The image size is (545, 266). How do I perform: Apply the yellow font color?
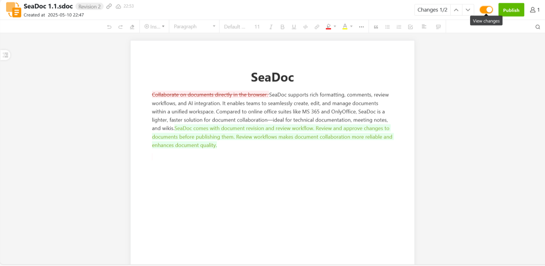click(x=345, y=26)
